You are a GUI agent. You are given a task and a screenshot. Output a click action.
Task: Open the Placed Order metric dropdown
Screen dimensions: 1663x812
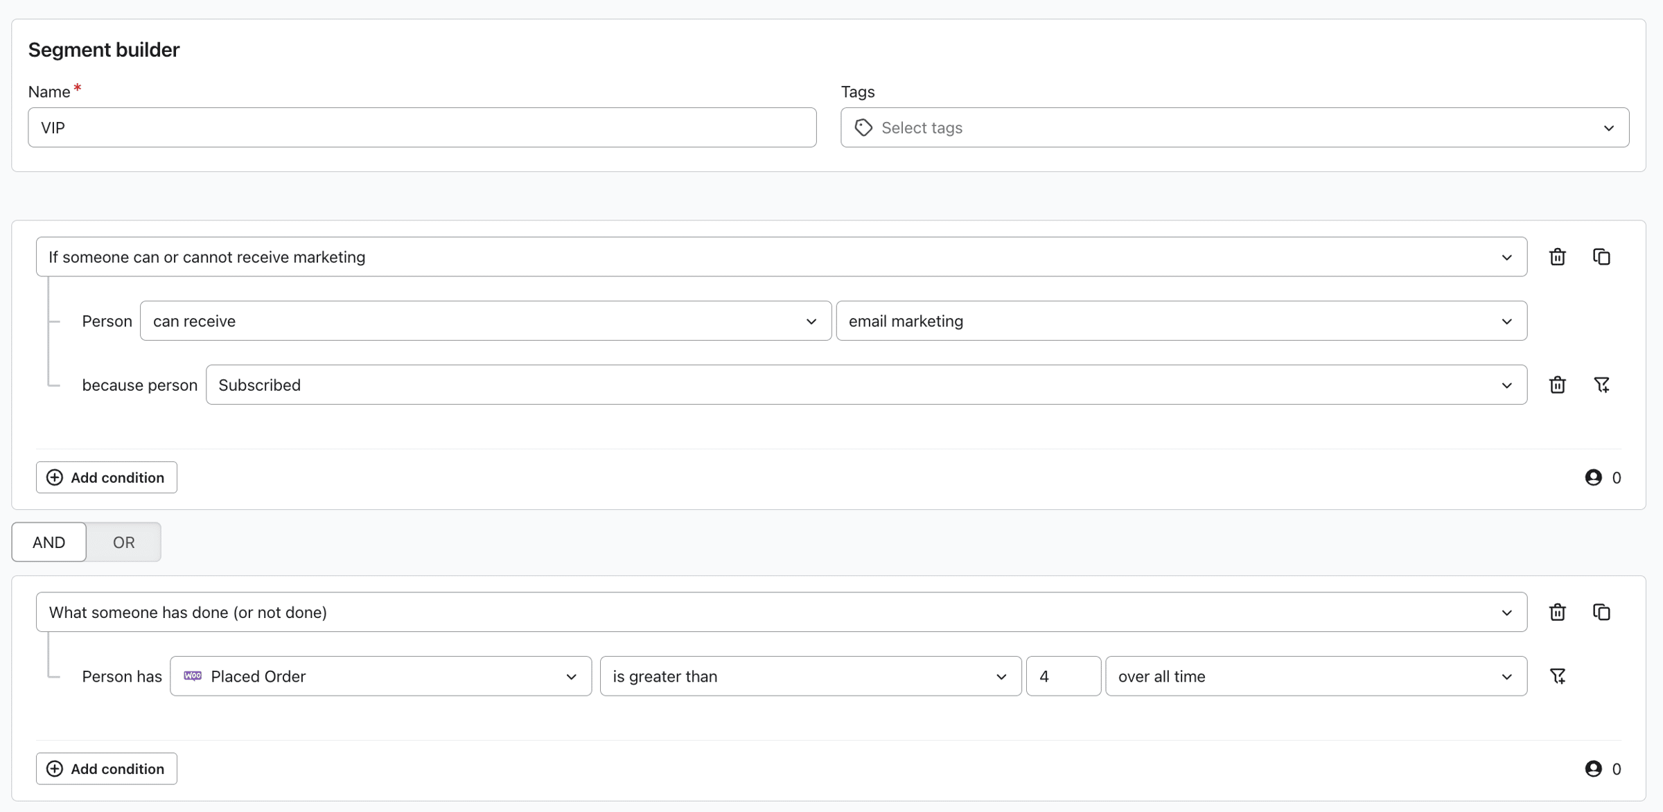380,676
